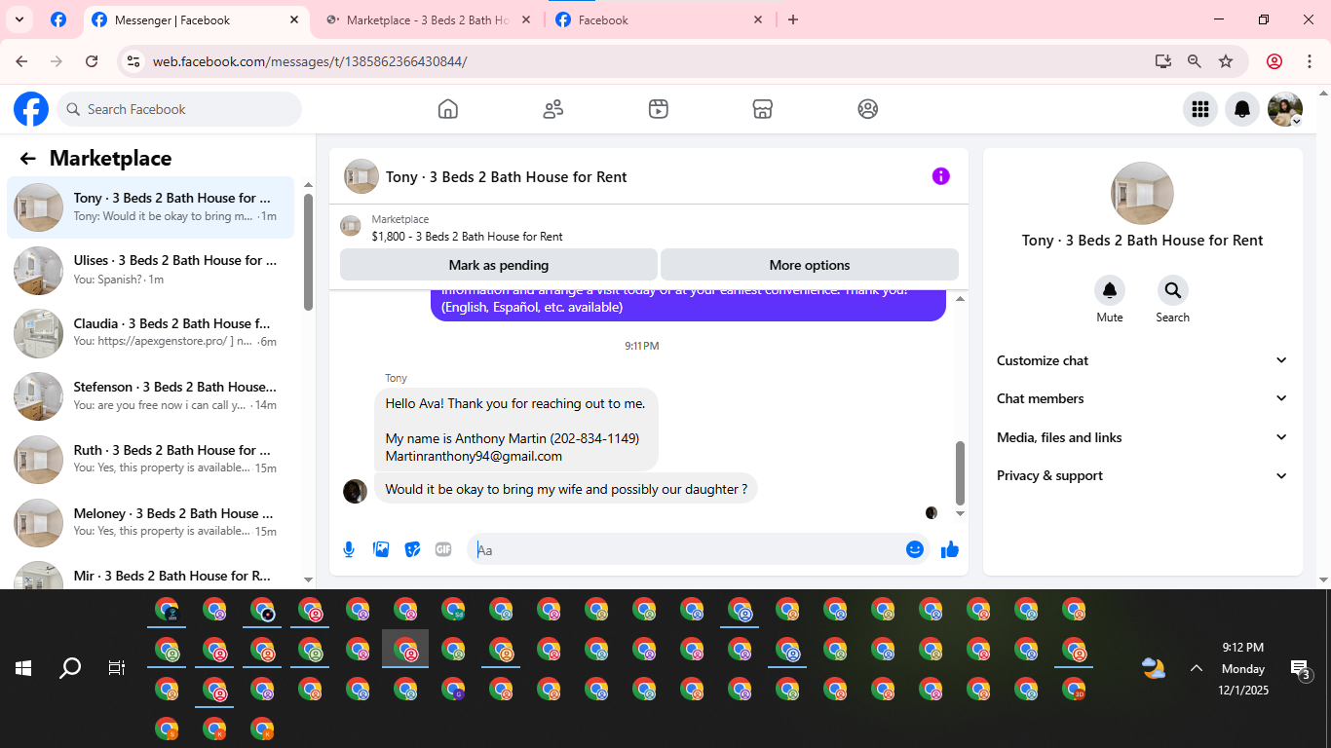The width and height of the screenshot is (1331, 748).
Task: Focus the Search Facebook field
Action: (x=179, y=109)
